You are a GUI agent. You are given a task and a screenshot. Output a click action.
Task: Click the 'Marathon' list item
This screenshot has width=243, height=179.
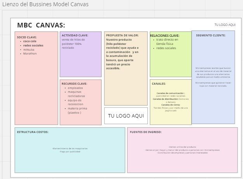point(30,54)
